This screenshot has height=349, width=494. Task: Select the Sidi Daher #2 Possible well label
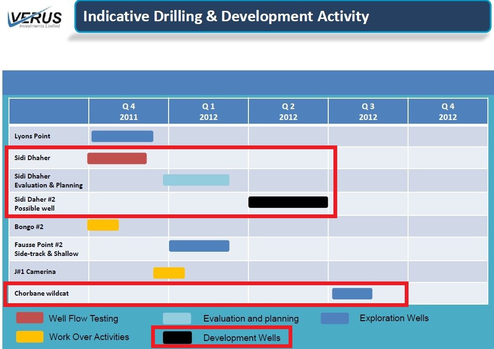(34, 204)
